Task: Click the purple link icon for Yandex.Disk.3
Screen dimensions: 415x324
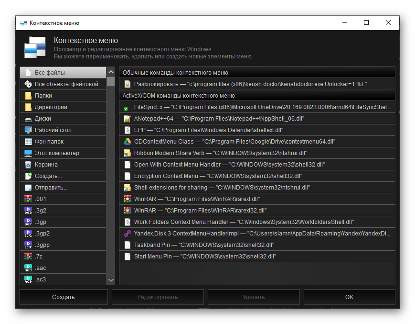Action: point(128,234)
